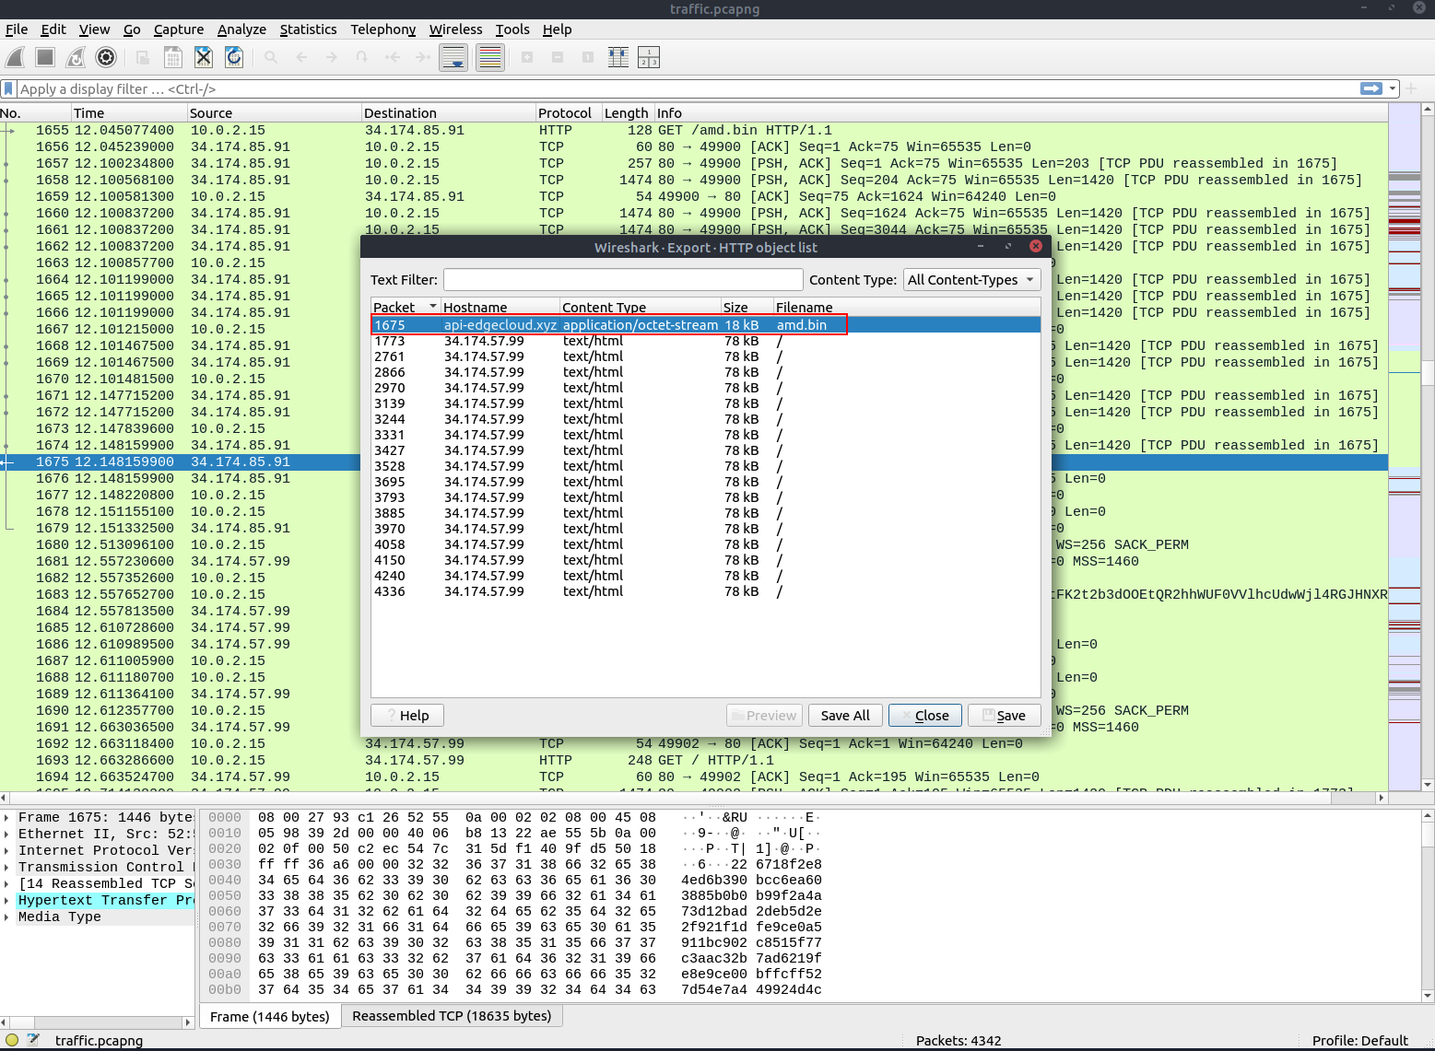Apply the display filter with the arrow button
This screenshot has width=1435, height=1051.
1371,88
